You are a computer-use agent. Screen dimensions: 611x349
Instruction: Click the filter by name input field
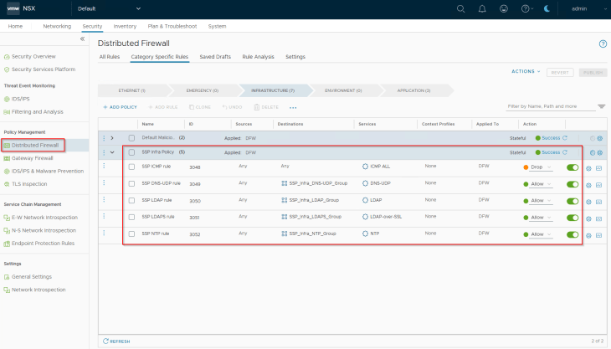point(550,106)
